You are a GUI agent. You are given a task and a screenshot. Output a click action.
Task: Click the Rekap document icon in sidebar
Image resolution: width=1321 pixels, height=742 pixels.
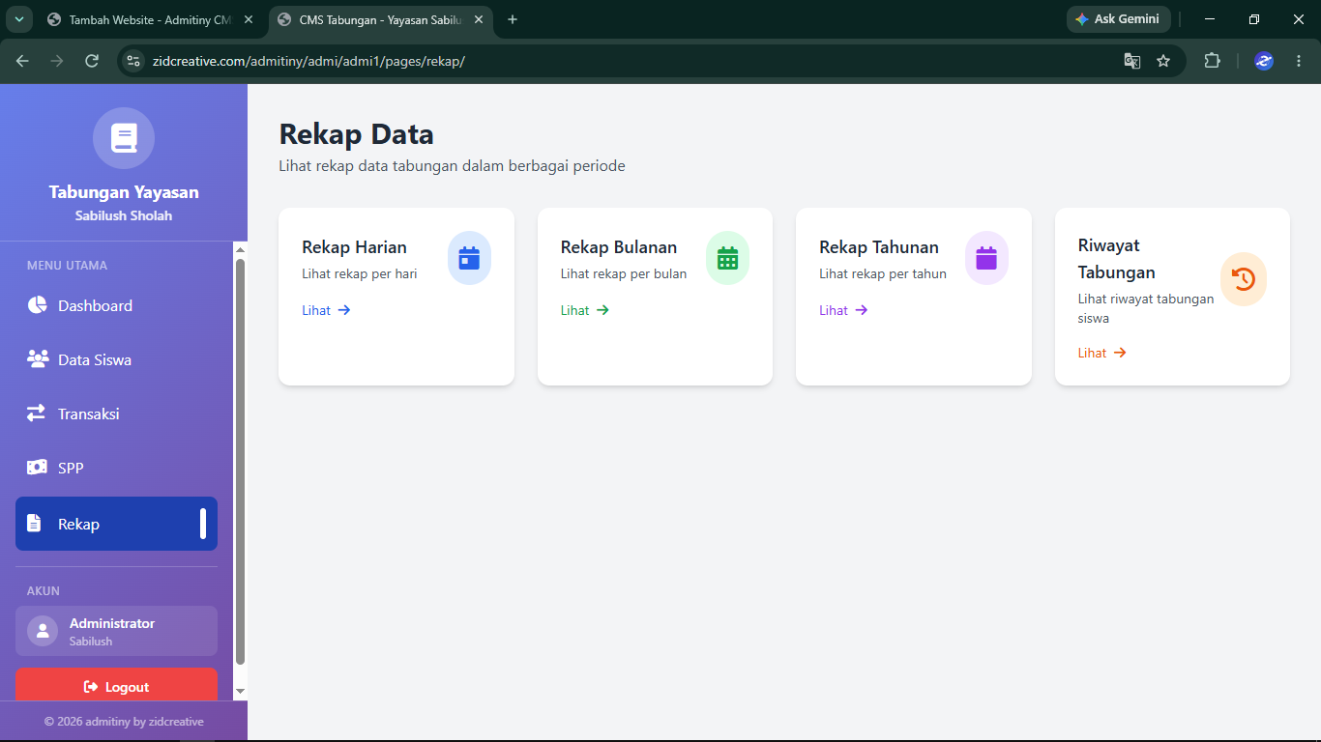34,524
